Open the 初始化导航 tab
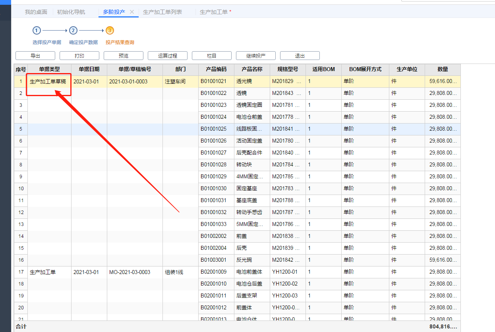This screenshot has width=495, height=332. (71, 12)
